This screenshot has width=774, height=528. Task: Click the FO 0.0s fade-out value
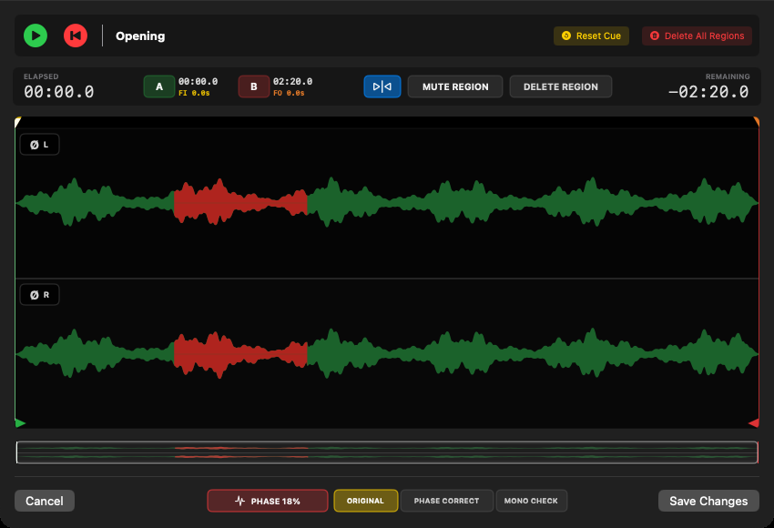[289, 93]
